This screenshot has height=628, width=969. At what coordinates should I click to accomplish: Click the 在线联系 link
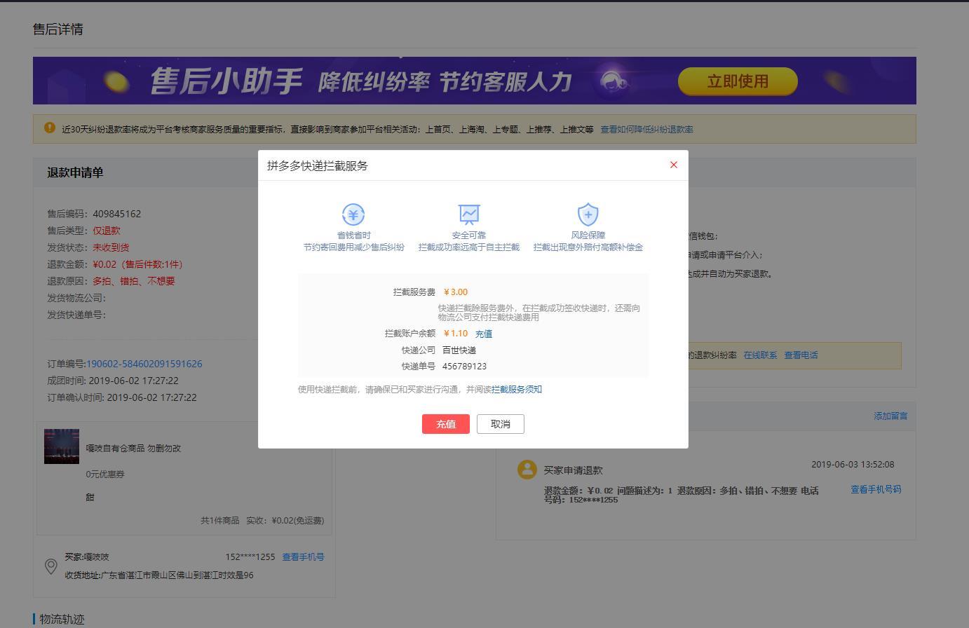760,355
